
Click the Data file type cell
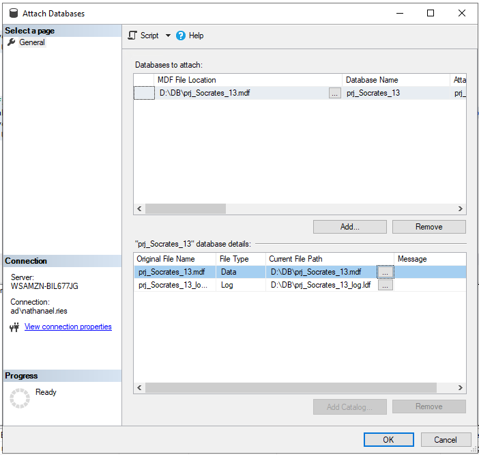[x=241, y=272]
